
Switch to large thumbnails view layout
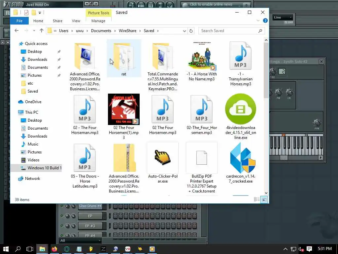click(264, 199)
